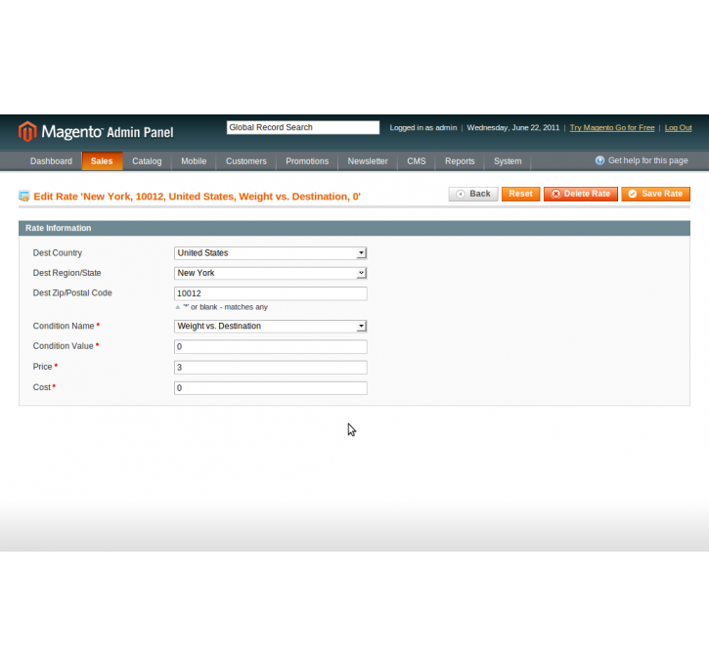Click the Dest Zip/Postal Code field
Screen dimensions: 709x665
pyautogui.click(x=270, y=293)
